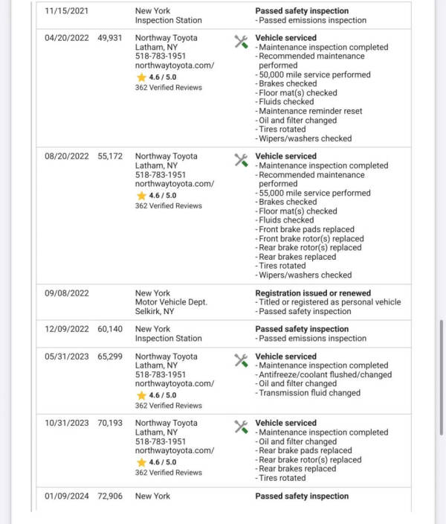Click the star rating icon in 05/31/2023 entry

tap(141, 395)
